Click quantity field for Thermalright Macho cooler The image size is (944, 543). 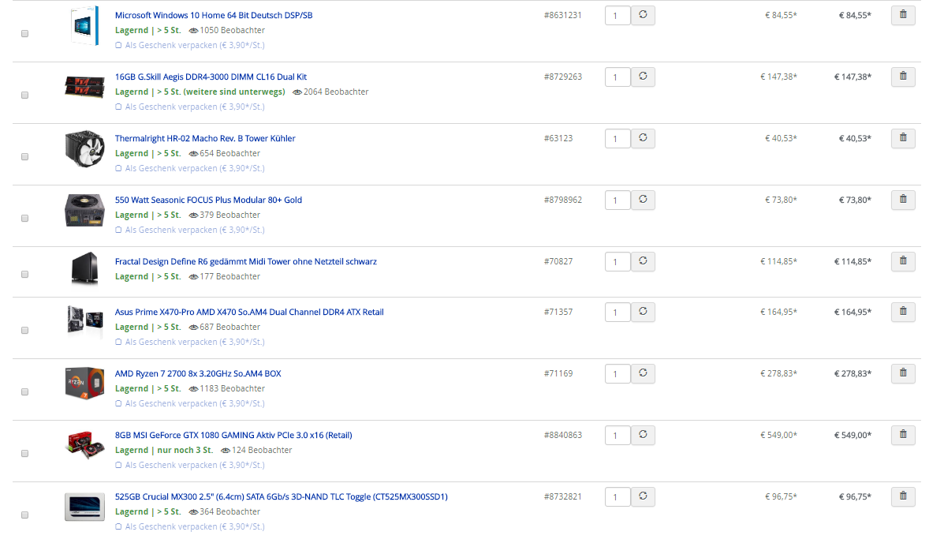[617, 139]
